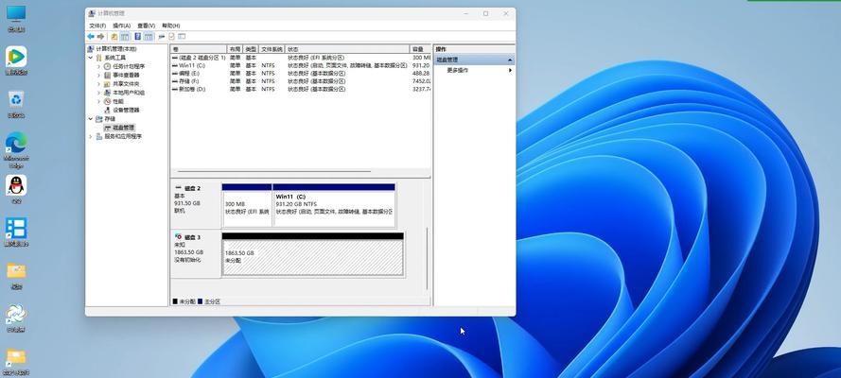Open the 操作(A) menu

coord(121,26)
